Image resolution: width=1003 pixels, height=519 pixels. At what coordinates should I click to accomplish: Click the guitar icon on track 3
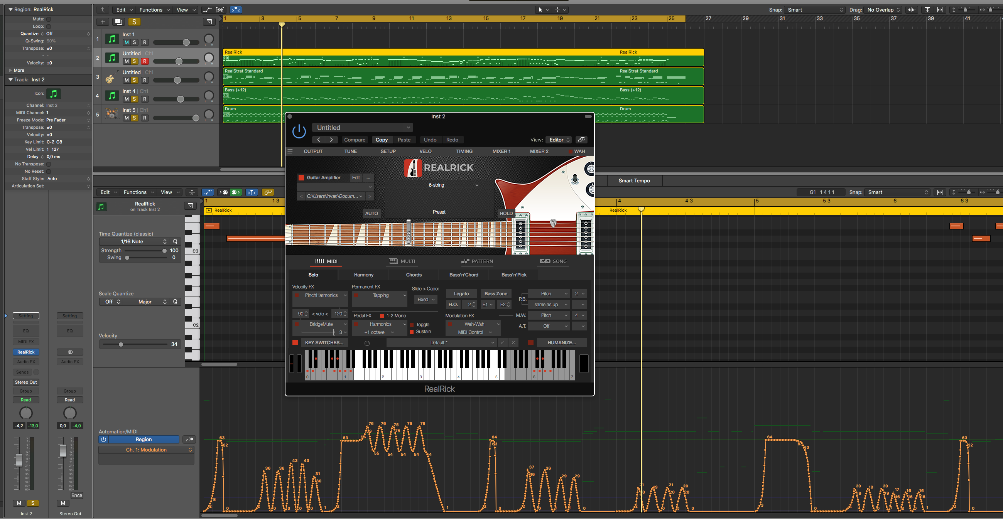coord(112,77)
